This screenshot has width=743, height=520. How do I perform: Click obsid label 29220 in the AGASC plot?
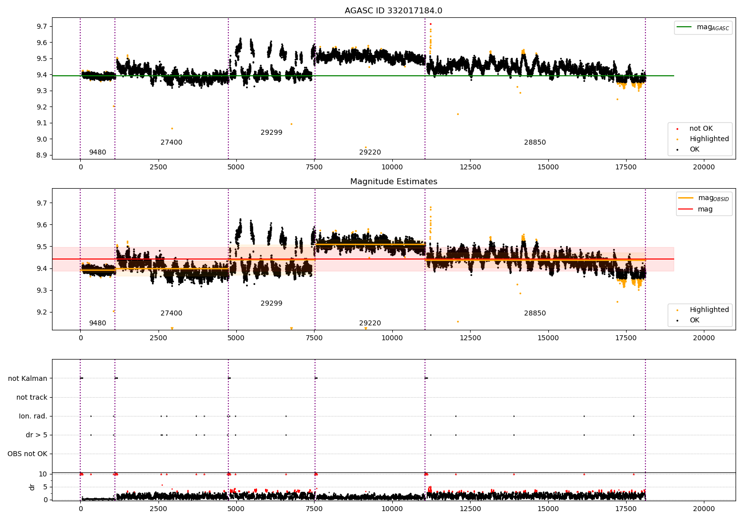coord(370,153)
